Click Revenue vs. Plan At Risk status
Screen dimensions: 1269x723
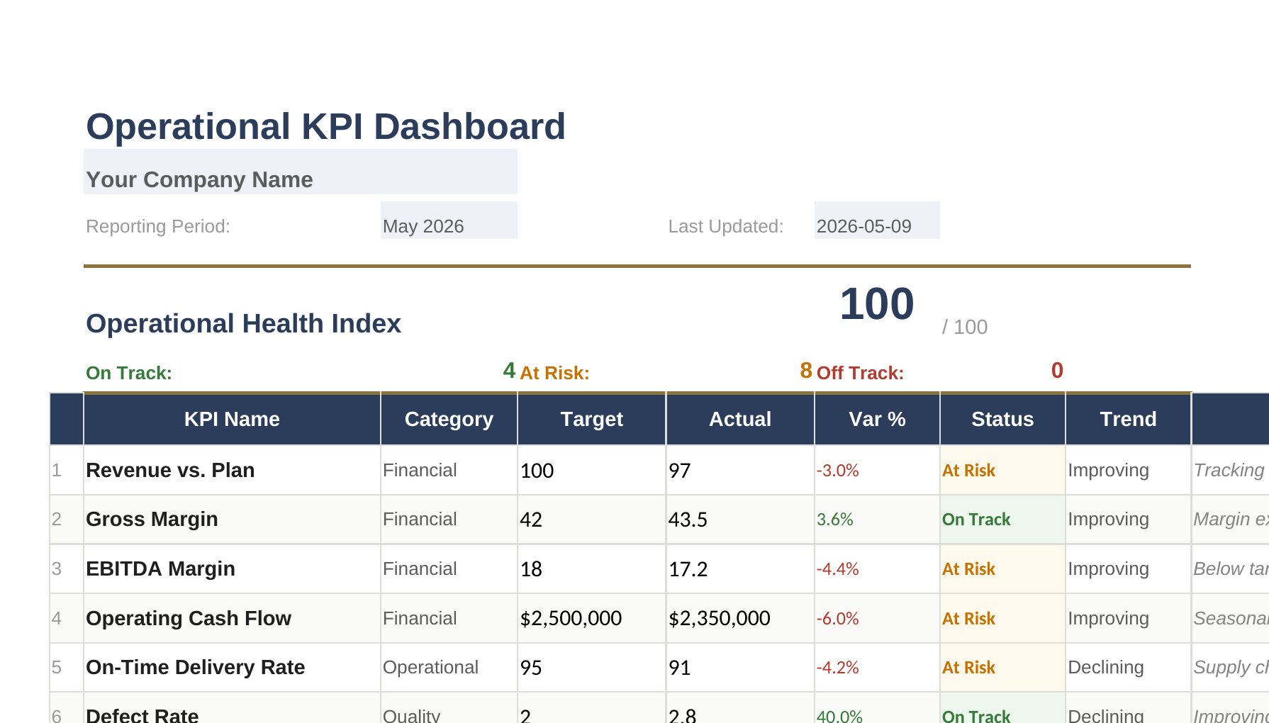pos(1002,470)
